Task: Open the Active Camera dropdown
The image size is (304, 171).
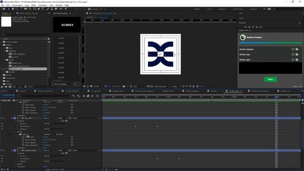Action: (x=161, y=86)
